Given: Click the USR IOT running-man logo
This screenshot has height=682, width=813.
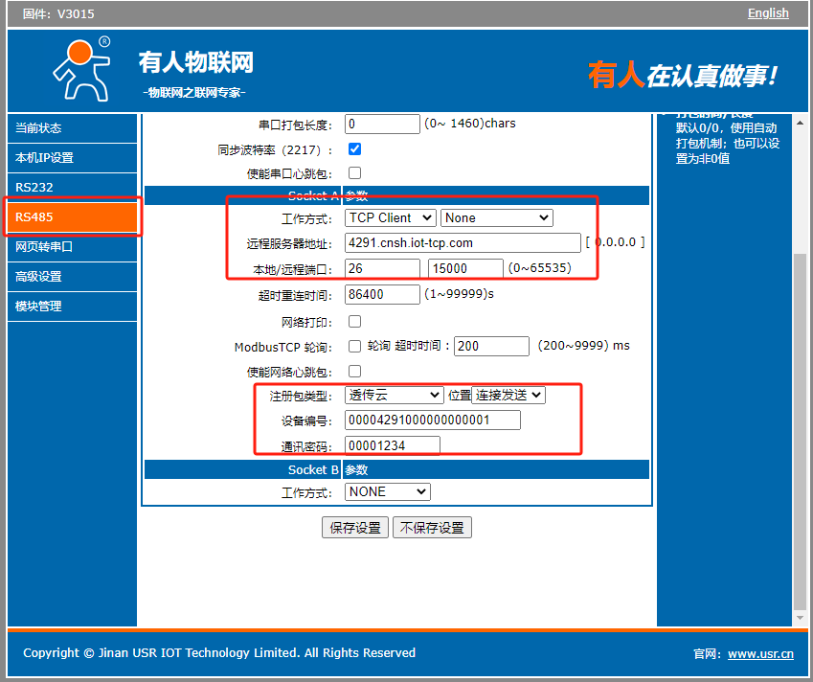Looking at the screenshot, I should tap(82, 69).
